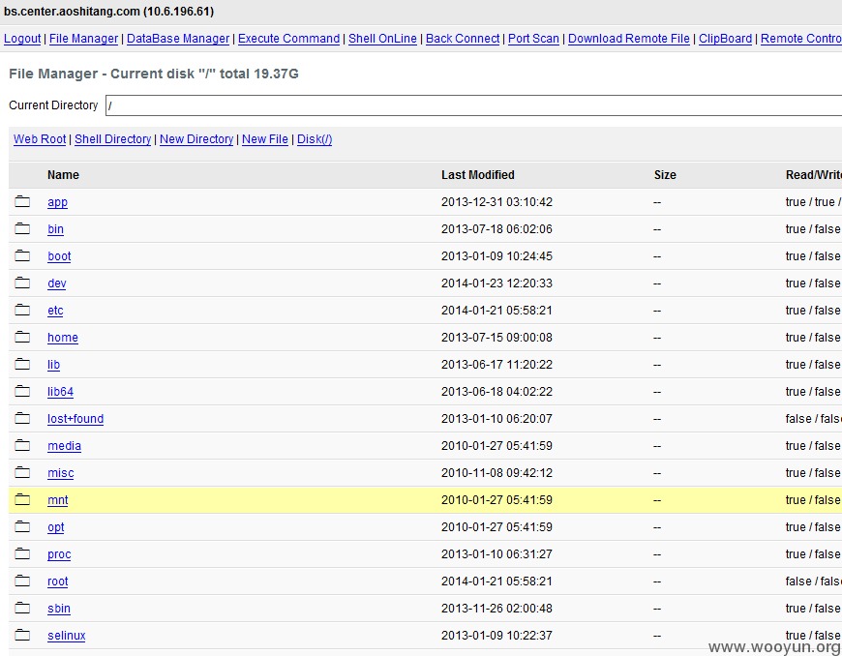Open the ClipBoard page
The width and height of the screenshot is (842, 656).
[x=725, y=39]
